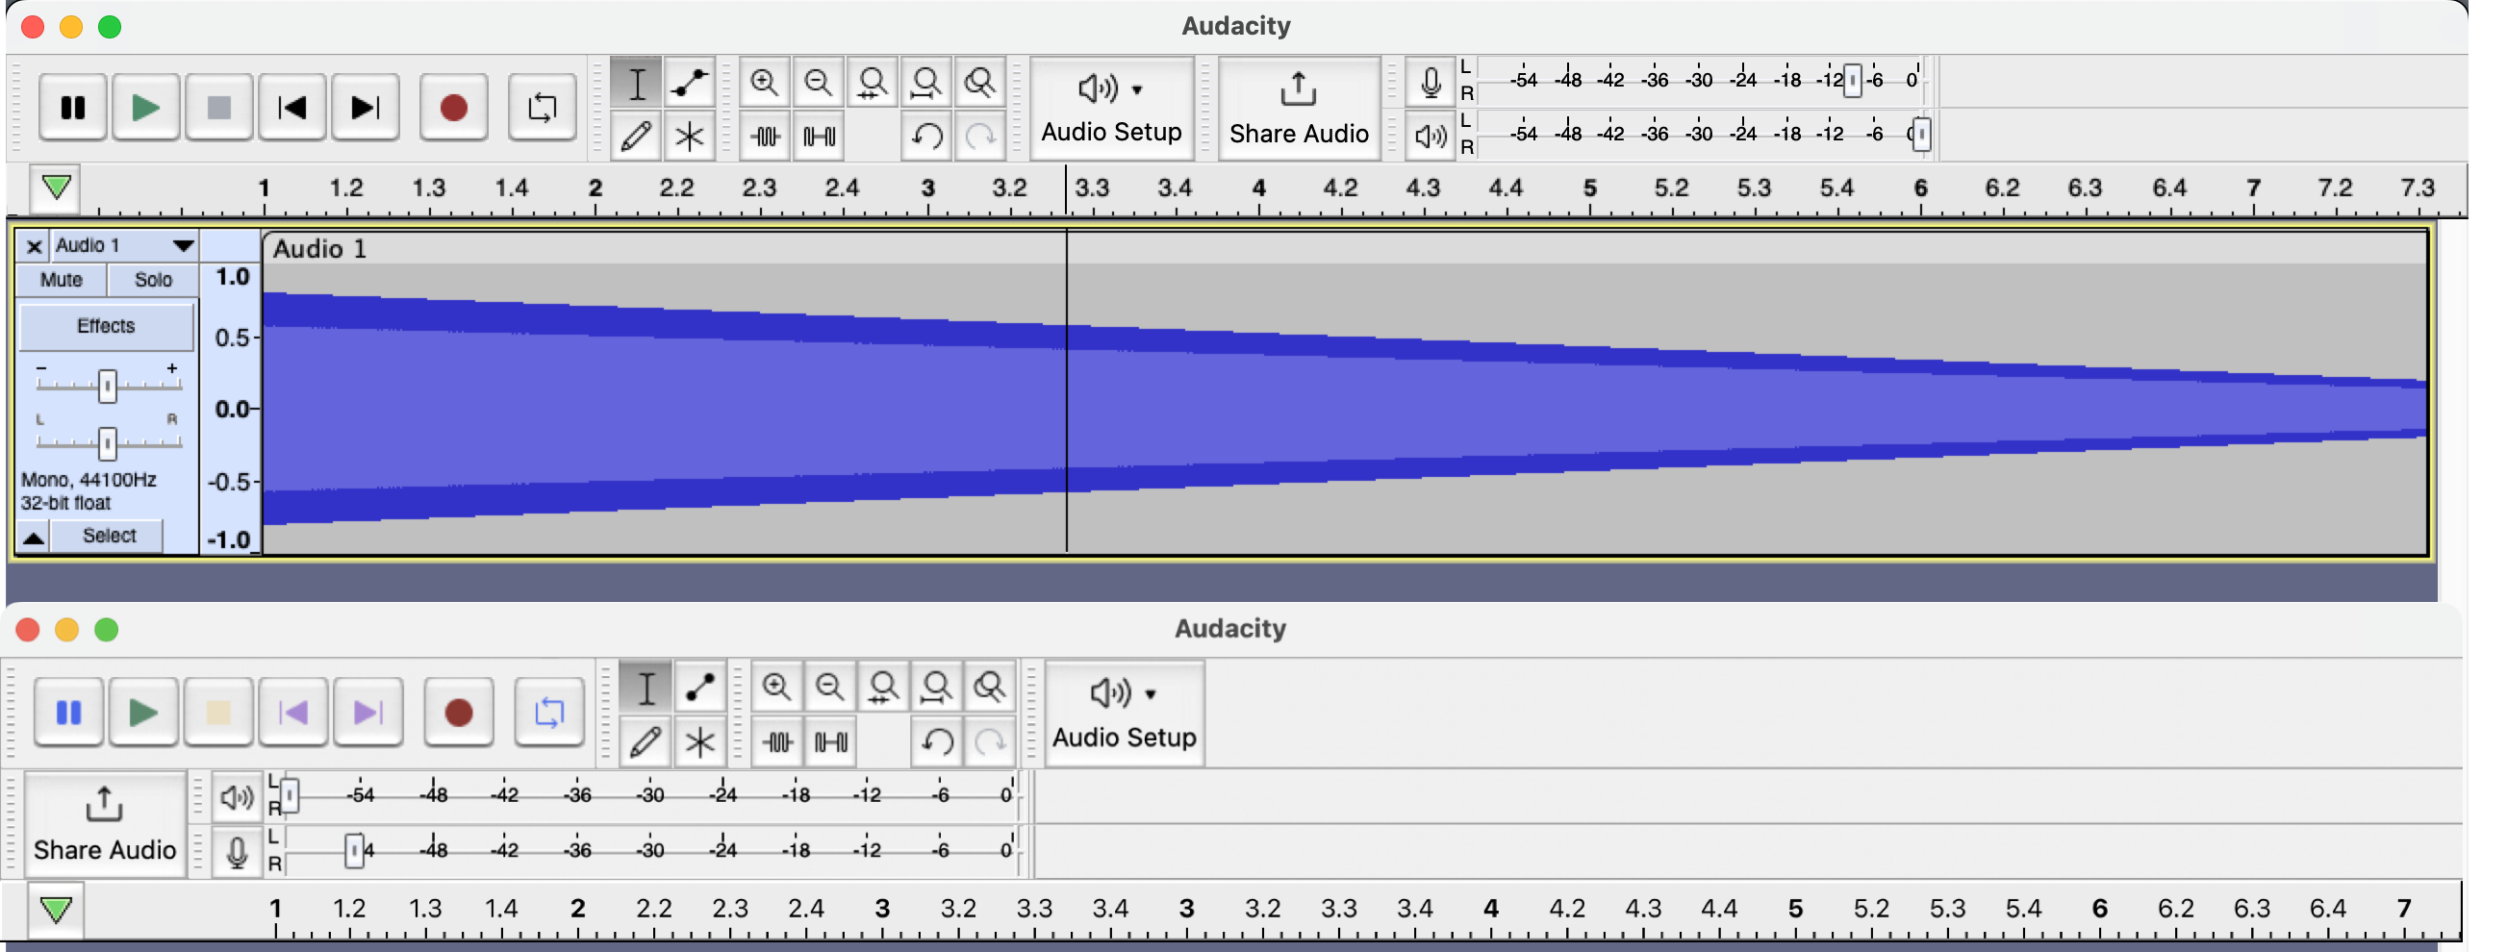The image size is (2507, 952).
Task: Undo the last edit
Action: pos(927,137)
